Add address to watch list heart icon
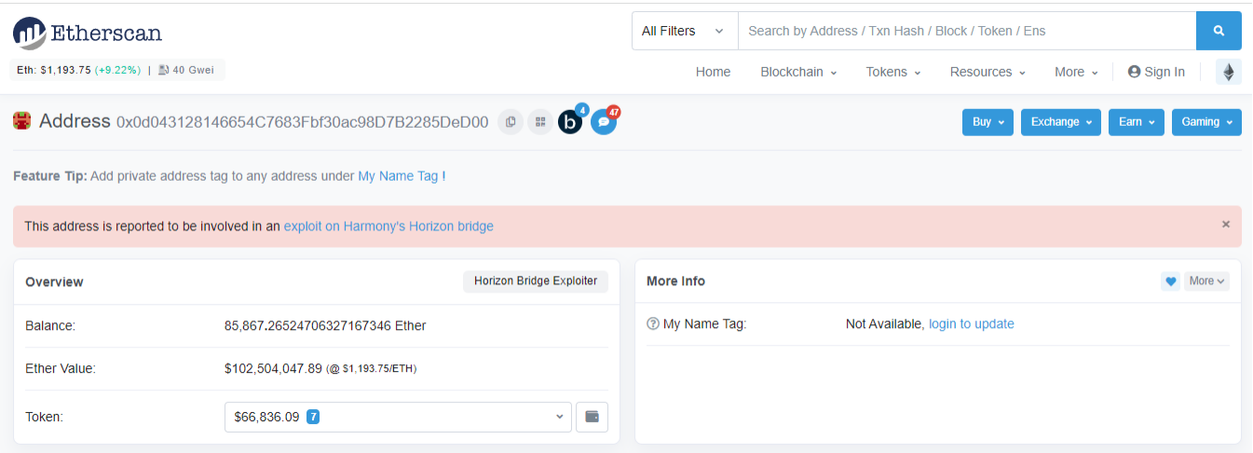The width and height of the screenshot is (1253, 453). tap(1170, 281)
